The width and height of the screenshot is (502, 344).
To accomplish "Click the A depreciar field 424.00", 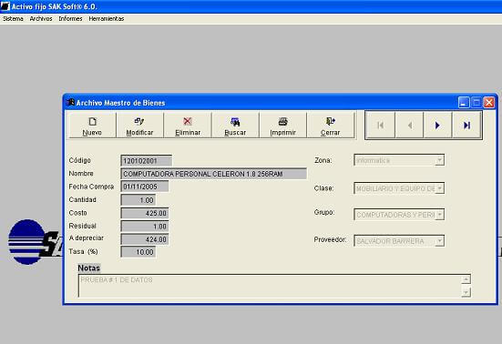I will click(144, 239).
